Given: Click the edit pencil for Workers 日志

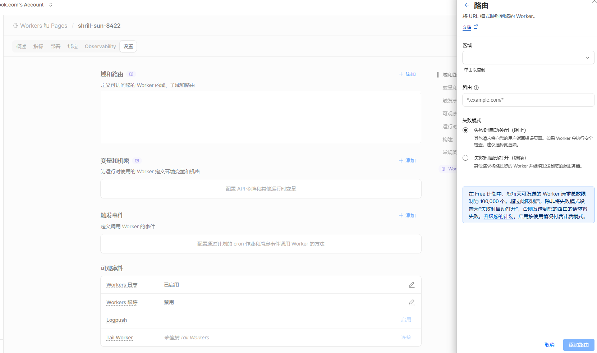Looking at the screenshot, I should (x=412, y=285).
